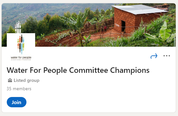Open the 35 members list
Screen dimensions: 178x116
(19, 89)
